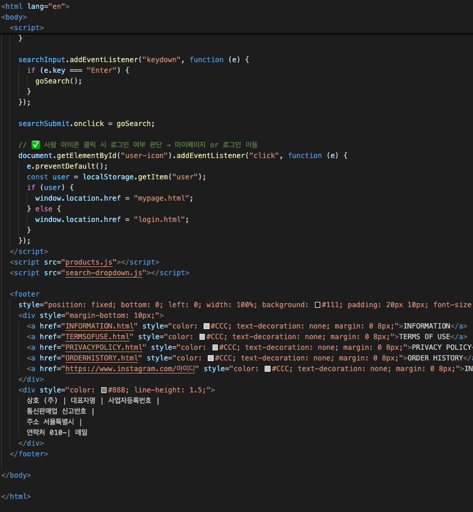Viewport: 473px width, 512px height.
Task: Click the INFORMATION.html href link
Action: pyautogui.click(x=101, y=326)
